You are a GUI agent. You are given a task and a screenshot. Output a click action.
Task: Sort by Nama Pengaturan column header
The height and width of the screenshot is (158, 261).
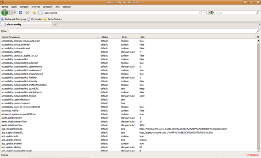point(51,37)
